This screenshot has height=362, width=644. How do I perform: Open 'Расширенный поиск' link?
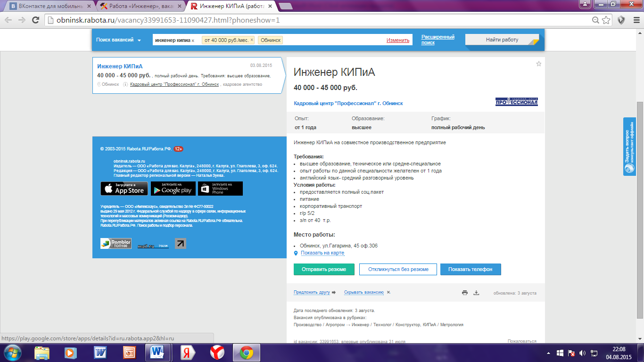[x=438, y=40]
